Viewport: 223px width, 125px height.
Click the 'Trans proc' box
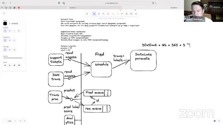[55, 97]
